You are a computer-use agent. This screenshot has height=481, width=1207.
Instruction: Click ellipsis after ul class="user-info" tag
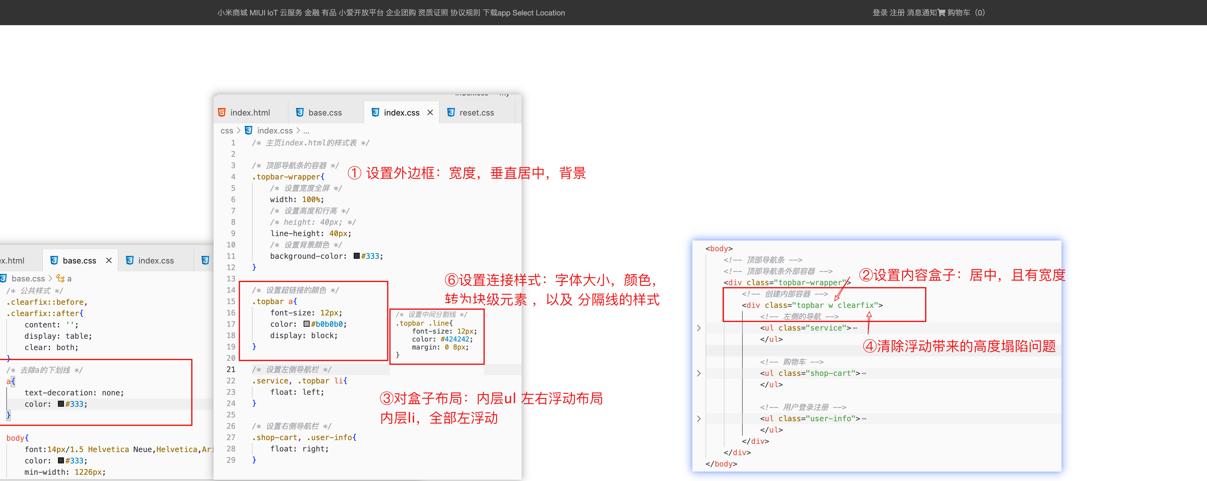[864, 419]
